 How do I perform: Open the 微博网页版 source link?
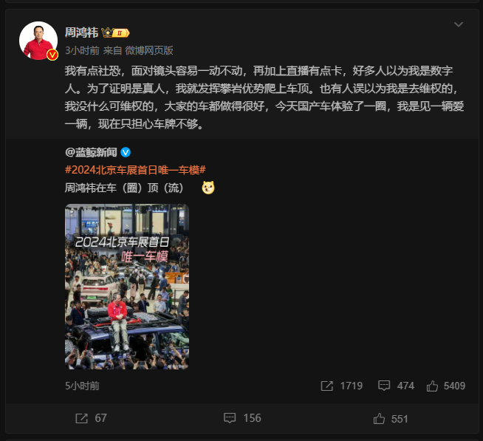[149, 50]
